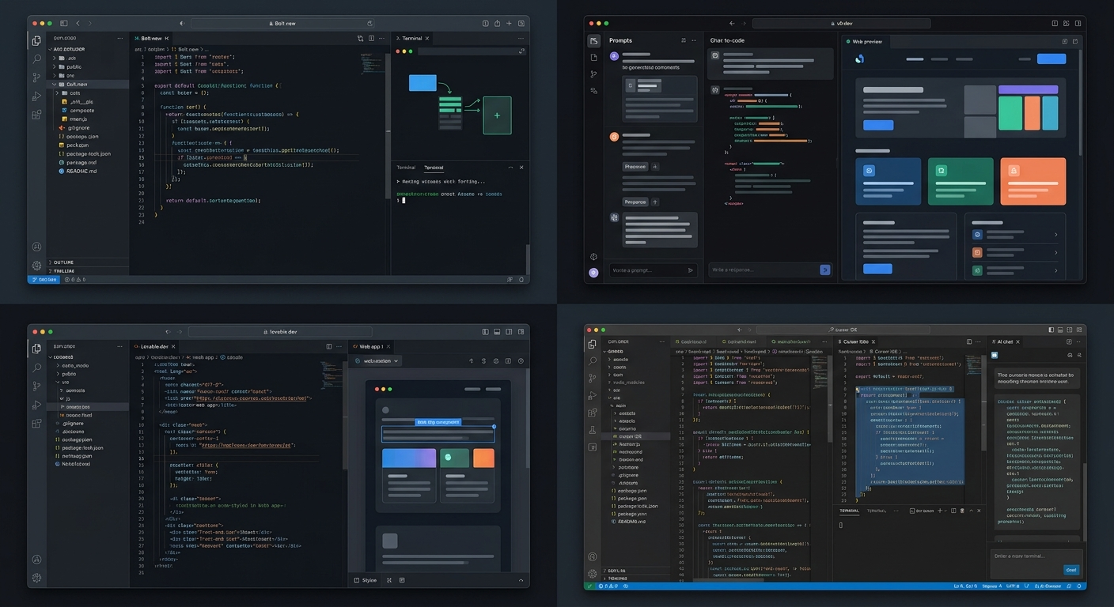This screenshot has height=607, width=1114.
Task: Maximize the Cursor IDE terminal panel with chevron
Action: click(970, 511)
